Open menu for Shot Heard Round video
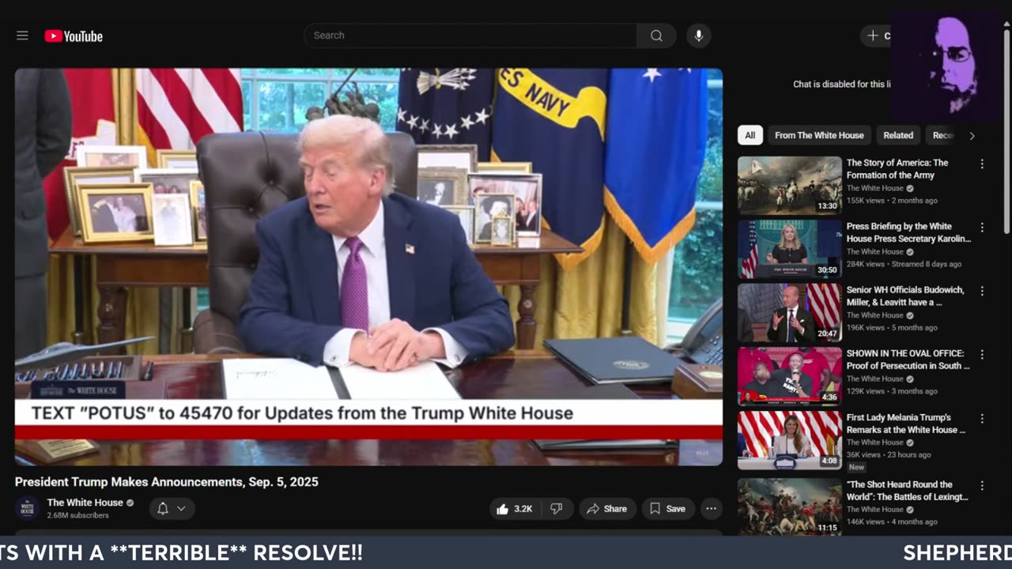1012x569 pixels. point(982,485)
